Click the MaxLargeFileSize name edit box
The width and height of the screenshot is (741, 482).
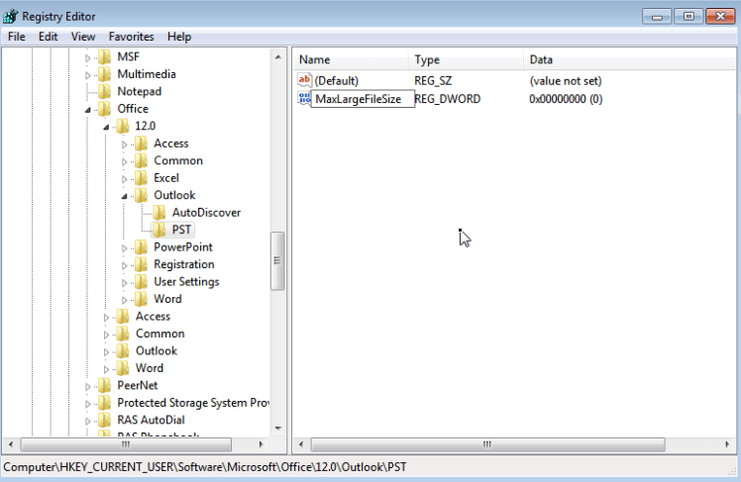[363, 99]
